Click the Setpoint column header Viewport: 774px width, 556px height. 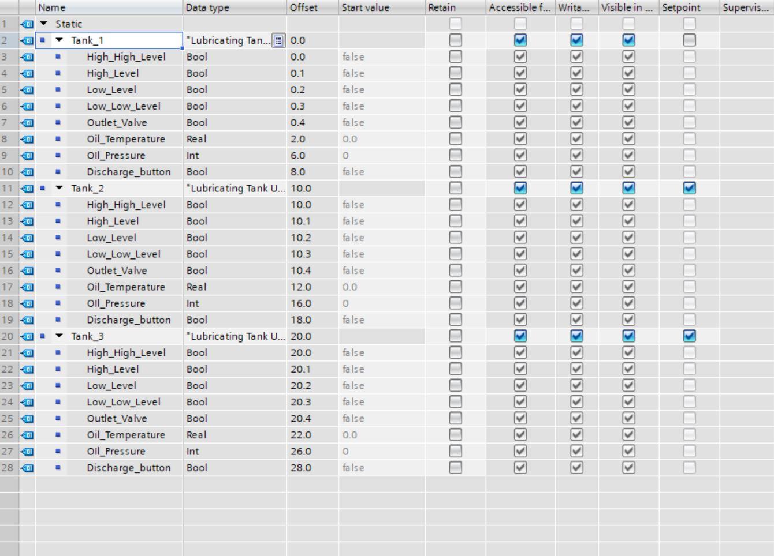689,7
